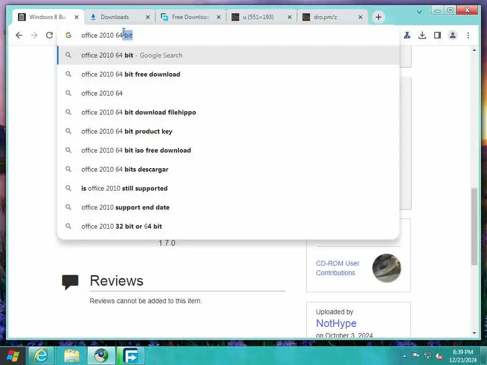Open the taskbar clock 8:39 PM

click(x=463, y=356)
